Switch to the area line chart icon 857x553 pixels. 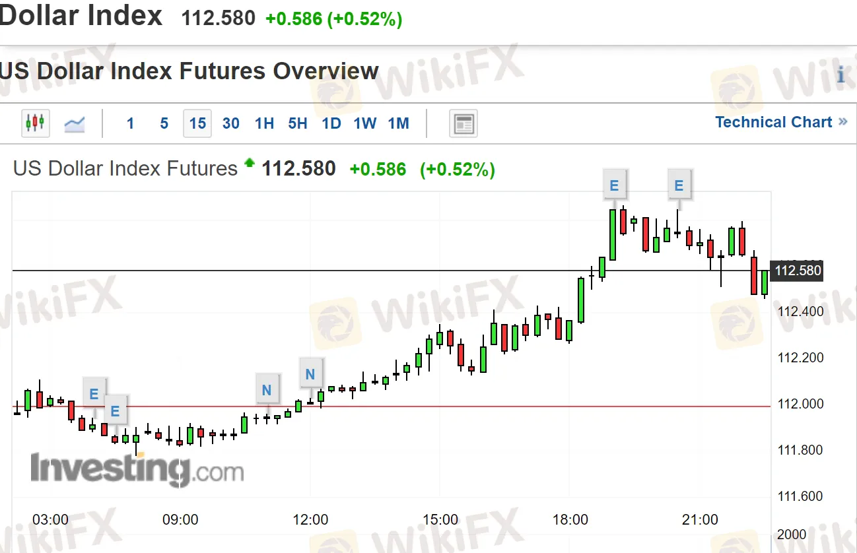tap(75, 123)
